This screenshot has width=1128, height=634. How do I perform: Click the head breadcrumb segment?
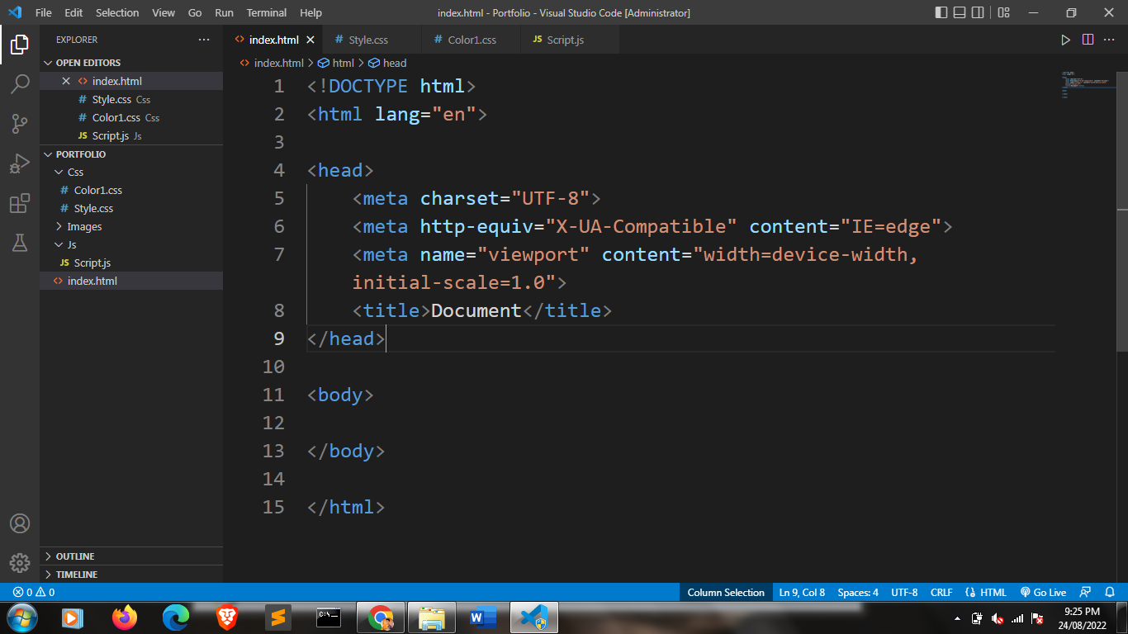click(x=387, y=63)
